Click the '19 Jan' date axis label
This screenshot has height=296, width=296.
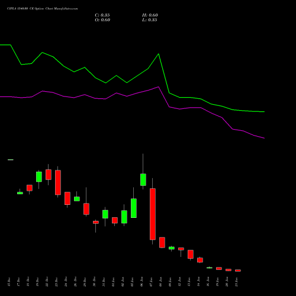click(217, 282)
